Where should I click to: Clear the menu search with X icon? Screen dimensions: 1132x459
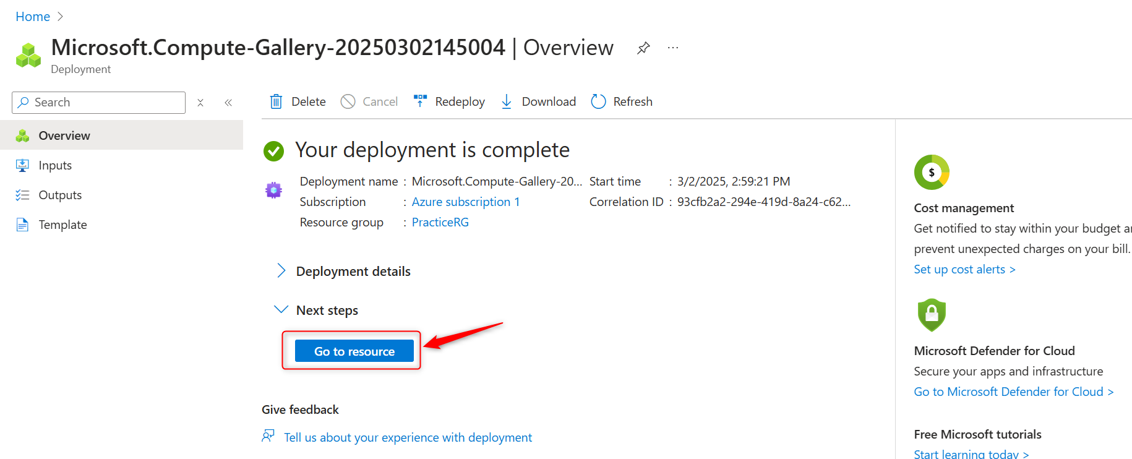(x=200, y=103)
